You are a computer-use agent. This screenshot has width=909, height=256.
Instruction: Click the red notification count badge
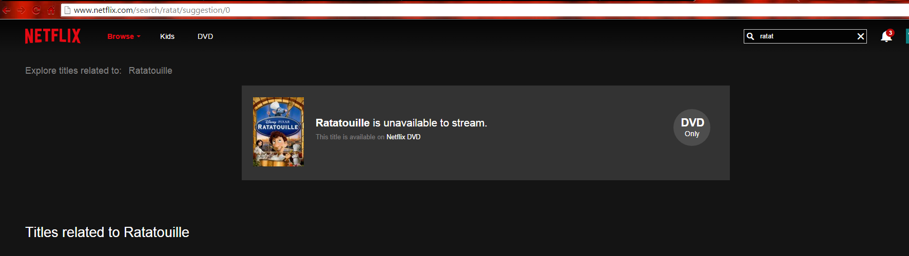click(x=890, y=33)
